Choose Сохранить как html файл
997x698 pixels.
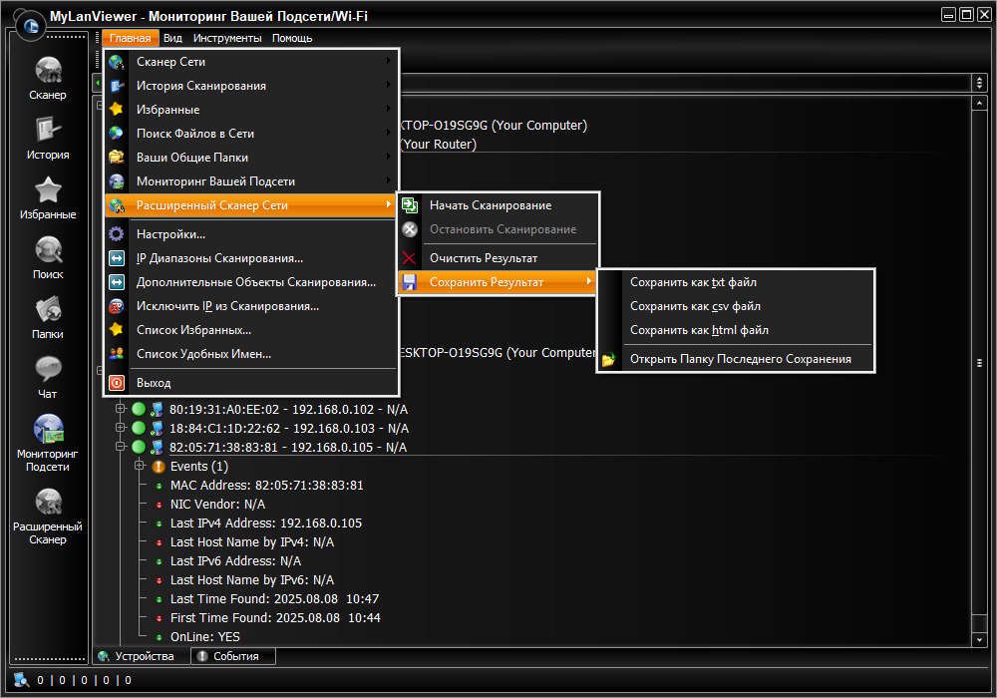pyautogui.click(x=736, y=330)
